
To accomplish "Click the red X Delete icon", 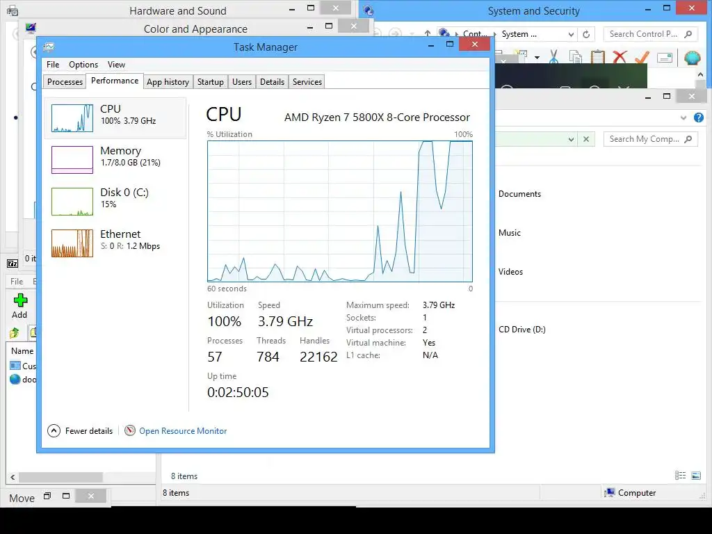I will tap(620, 57).
